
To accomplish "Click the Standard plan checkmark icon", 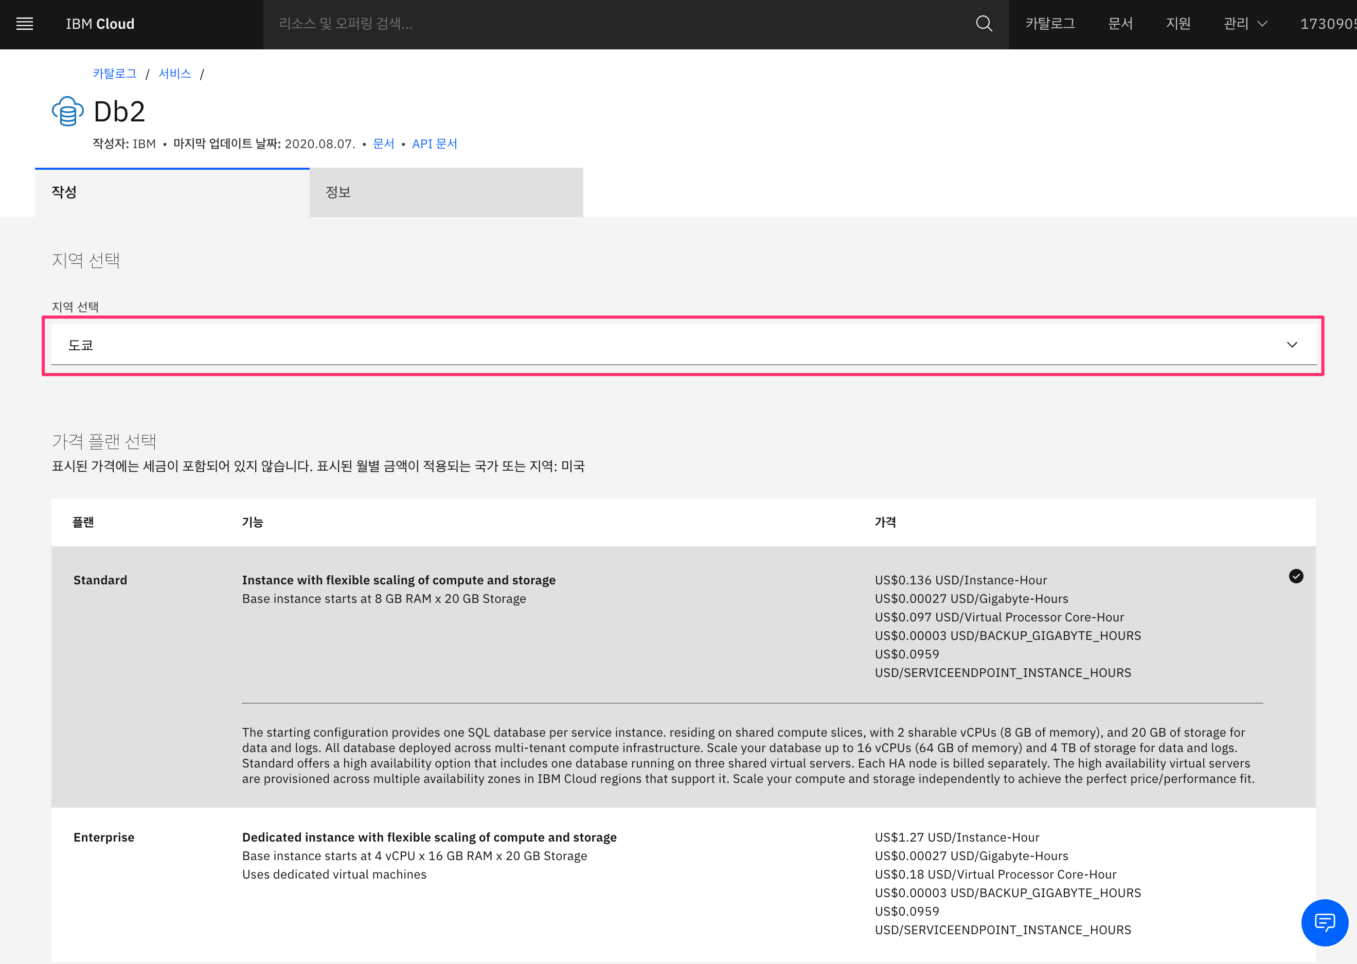I will coord(1295,576).
